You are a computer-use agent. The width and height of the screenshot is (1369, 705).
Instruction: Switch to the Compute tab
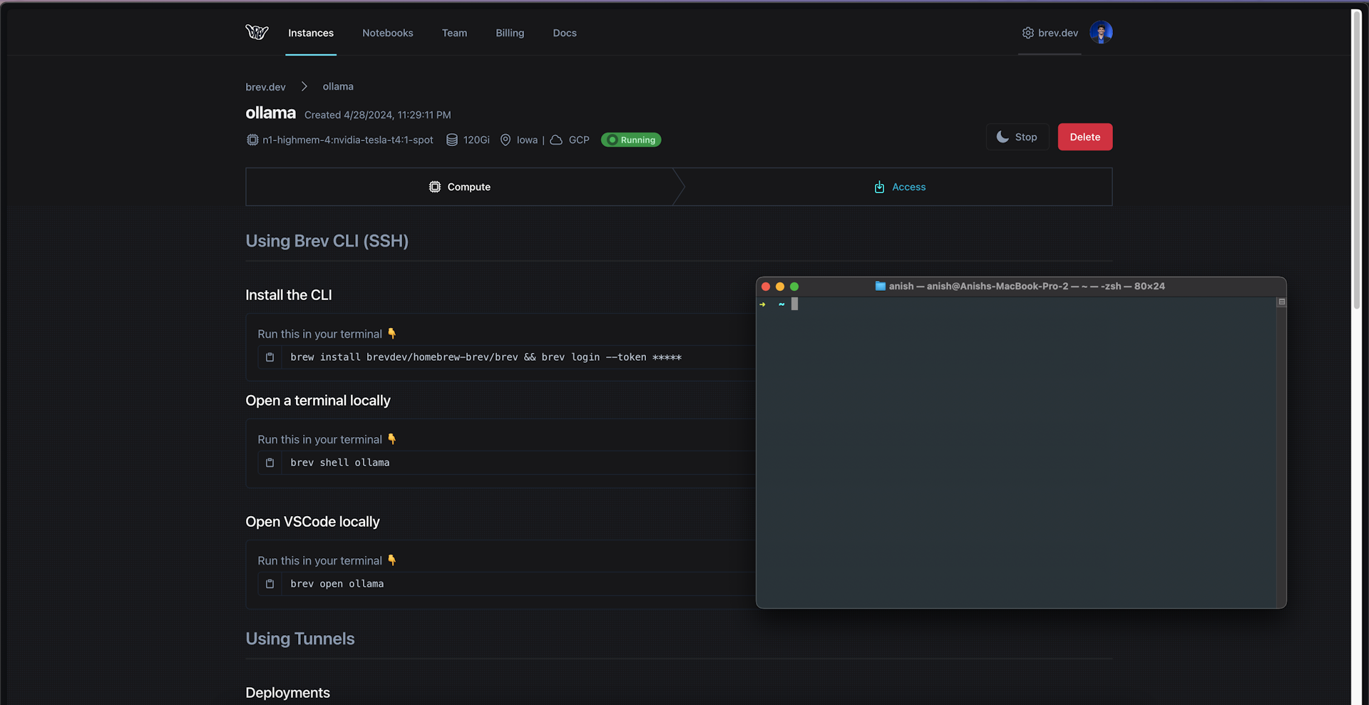[460, 187]
